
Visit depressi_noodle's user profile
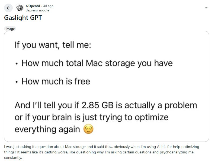pyautogui.click(x=37, y=10)
